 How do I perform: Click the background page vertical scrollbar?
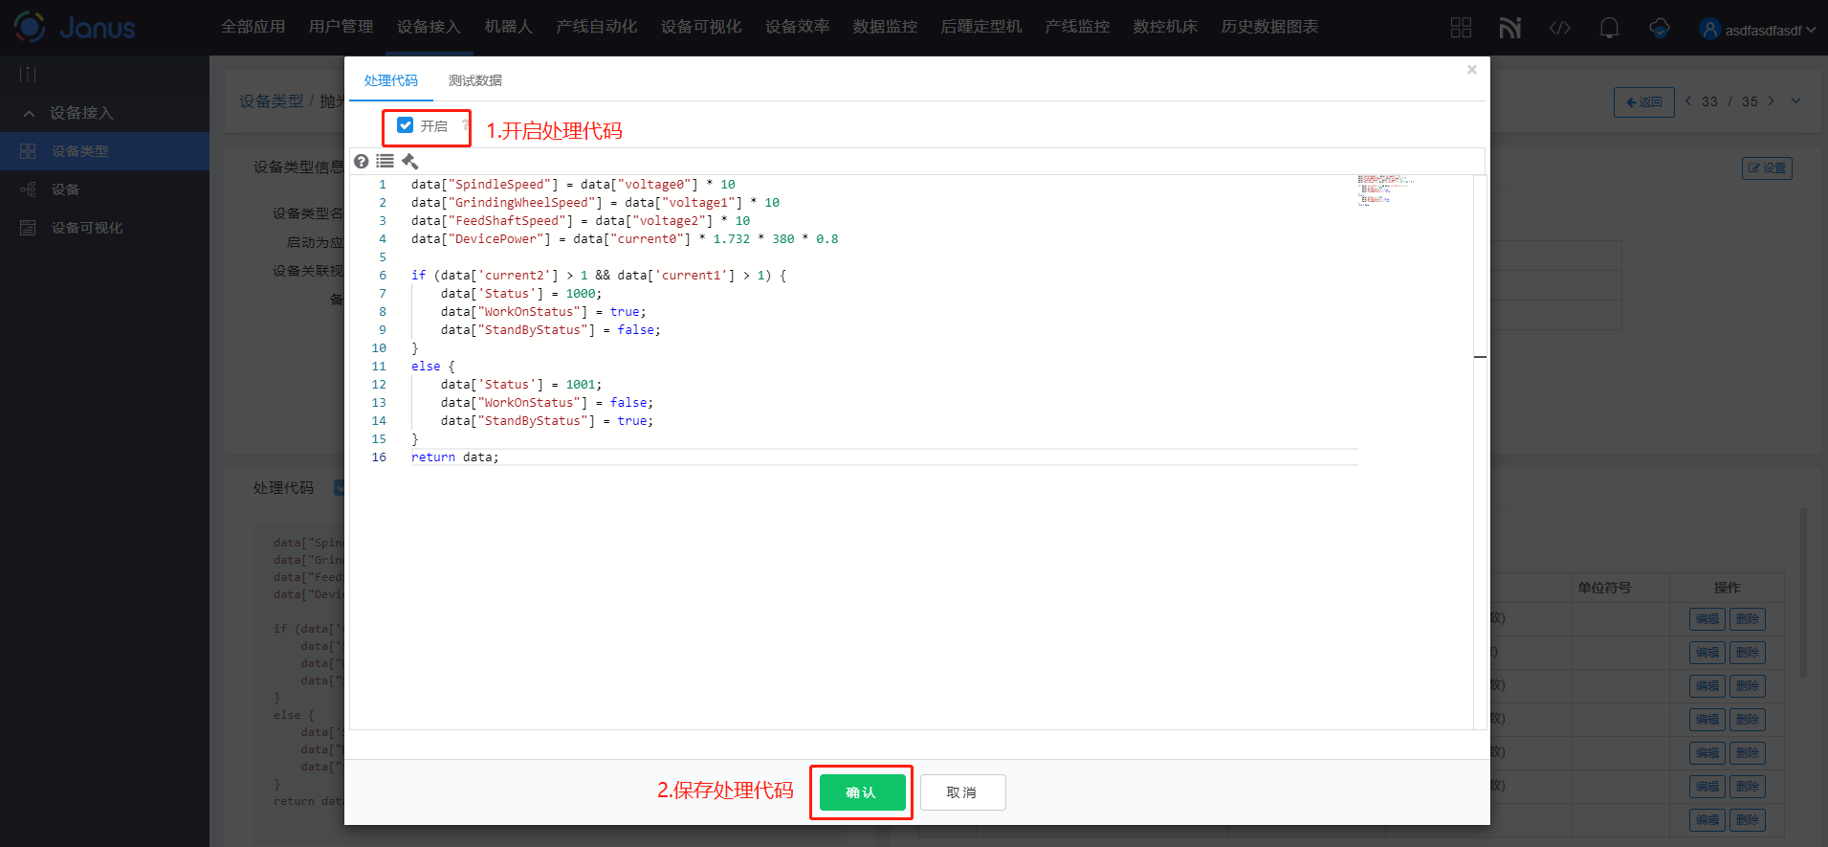[x=1803, y=592]
